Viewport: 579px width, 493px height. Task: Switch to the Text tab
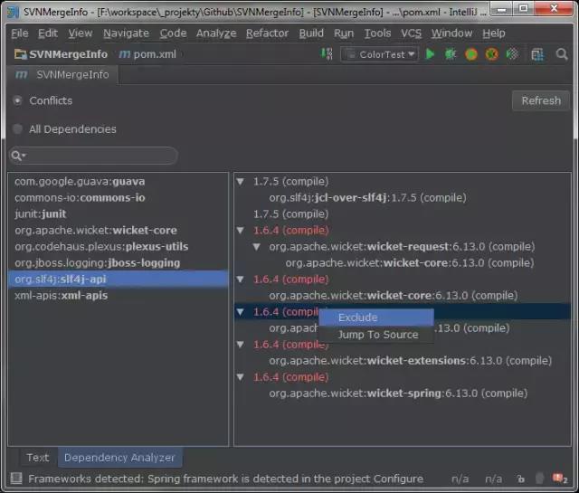[x=38, y=458]
